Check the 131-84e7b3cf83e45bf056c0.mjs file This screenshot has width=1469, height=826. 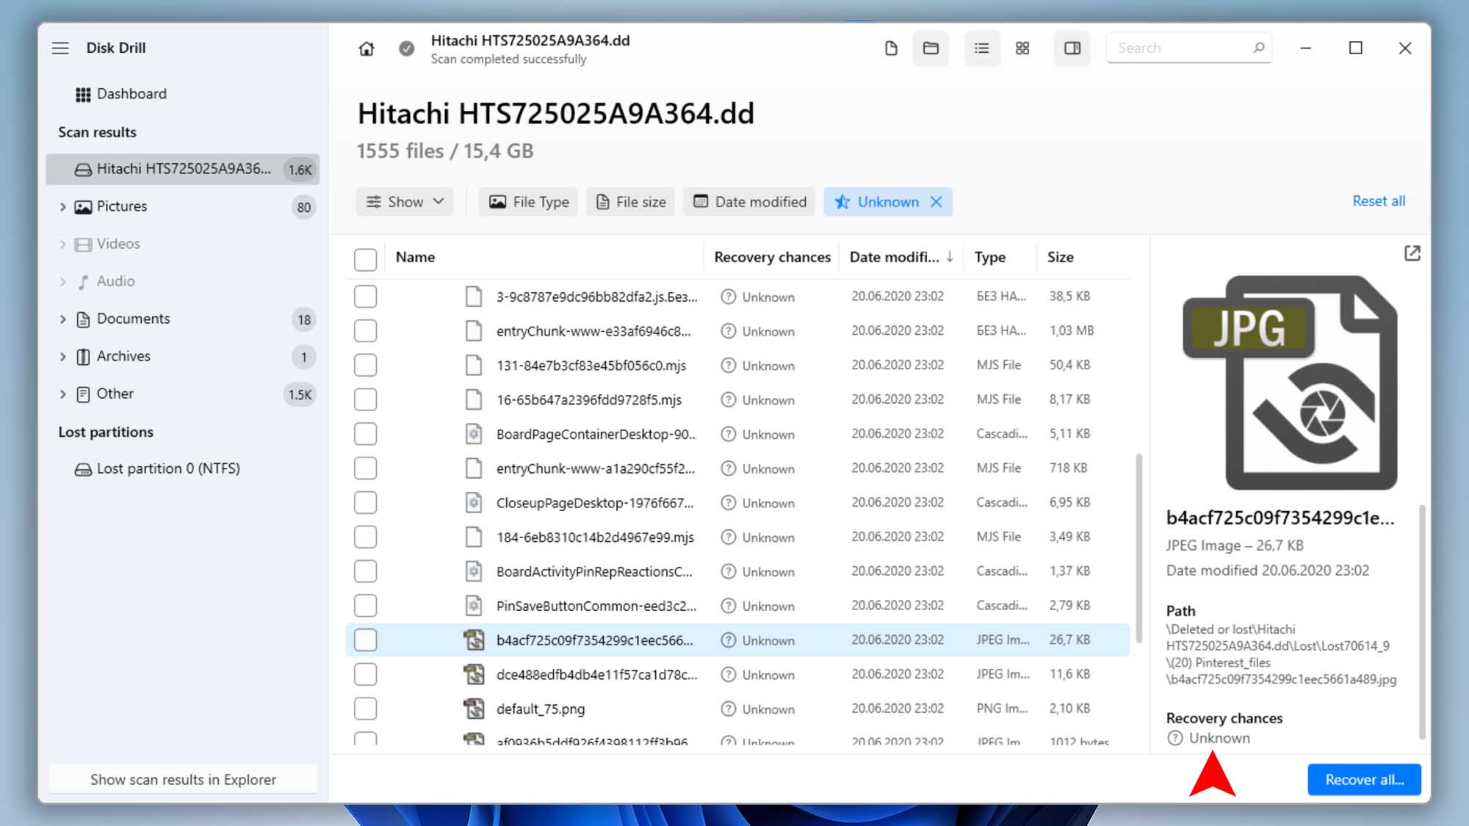click(365, 366)
